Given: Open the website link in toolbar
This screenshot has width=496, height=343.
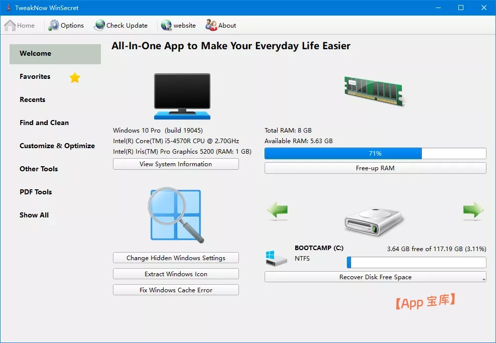Looking at the screenshot, I should [x=178, y=26].
